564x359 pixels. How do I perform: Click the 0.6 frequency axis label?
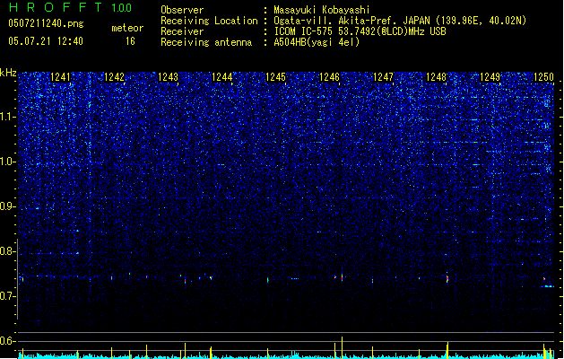(8, 341)
